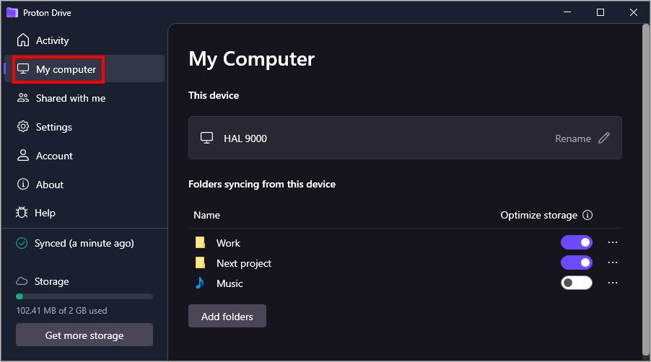This screenshot has height=362, width=651.
Task: Click the 102.41 MB of 2 GB used text
Action: click(61, 311)
